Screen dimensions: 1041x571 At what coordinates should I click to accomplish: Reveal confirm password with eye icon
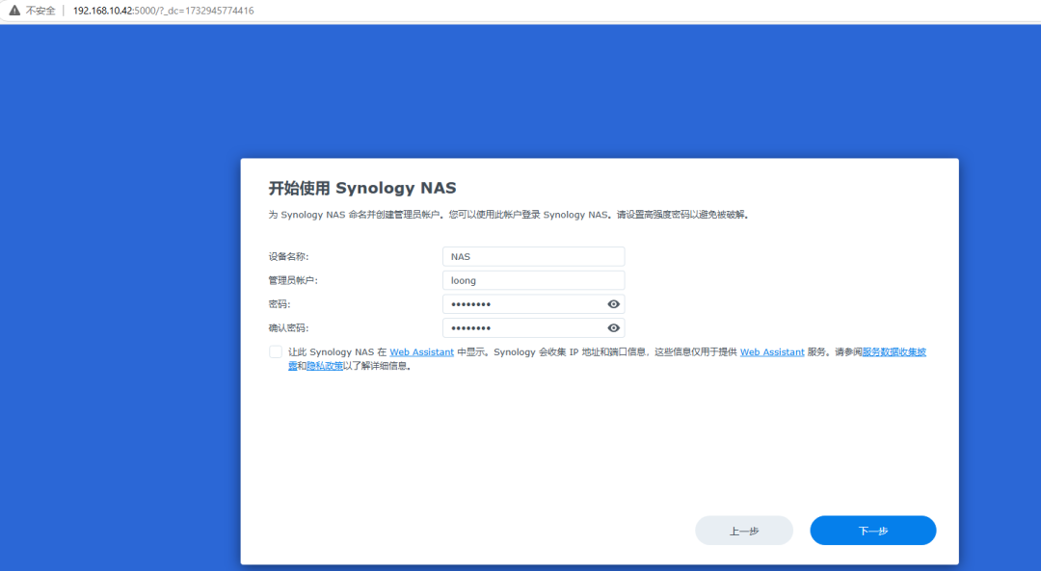point(613,328)
